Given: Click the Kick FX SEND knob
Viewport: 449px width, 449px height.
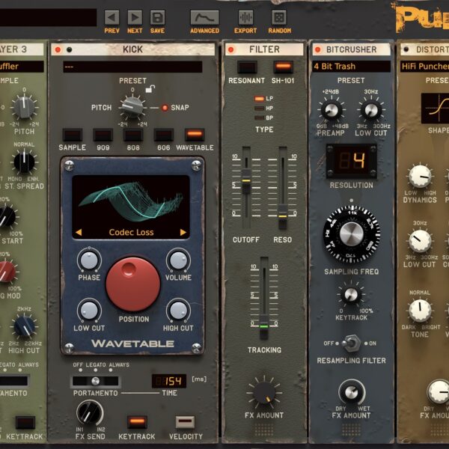Looking at the screenshot, I should click(90, 412).
